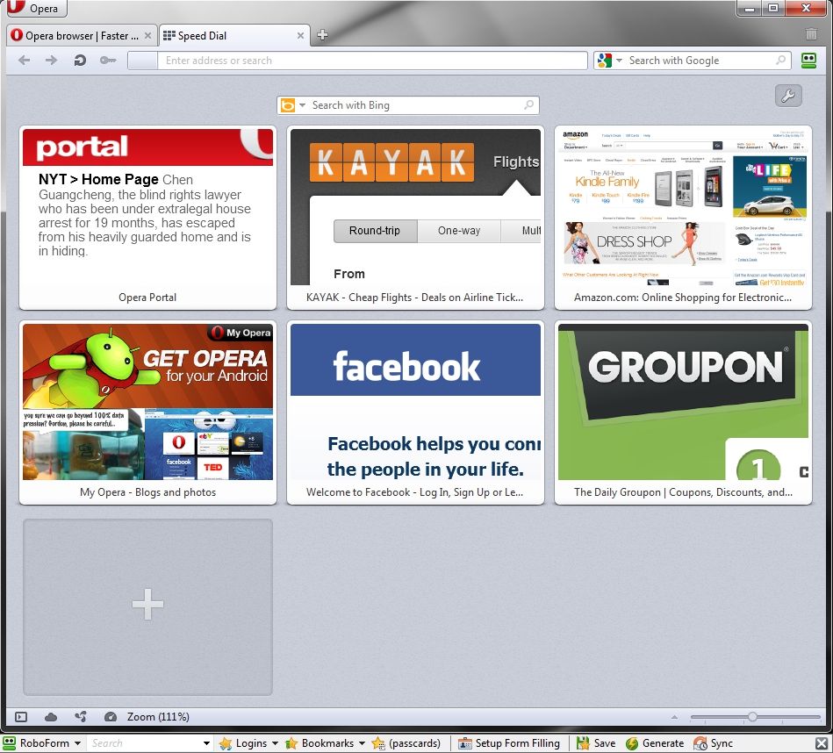Open the KAYAK Cheap Flights speed dial
833x753 pixels.
[415, 218]
